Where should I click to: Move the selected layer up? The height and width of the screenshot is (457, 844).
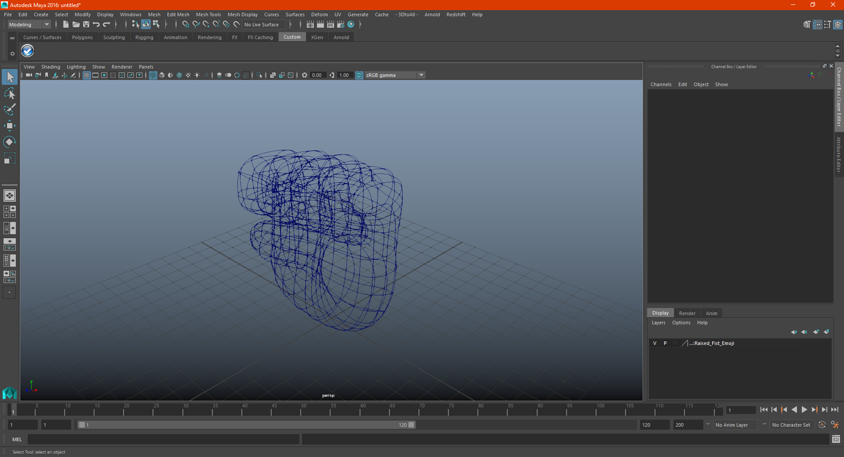794,332
